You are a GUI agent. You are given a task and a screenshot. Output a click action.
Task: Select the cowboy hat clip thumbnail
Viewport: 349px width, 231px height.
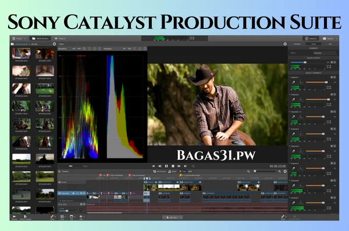coord(22,53)
